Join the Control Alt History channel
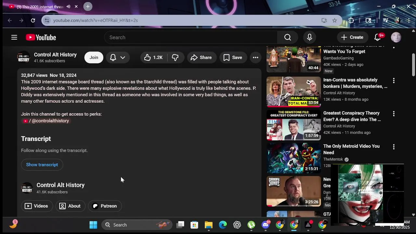Screen dimensions: 416x234 [x=94, y=58]
